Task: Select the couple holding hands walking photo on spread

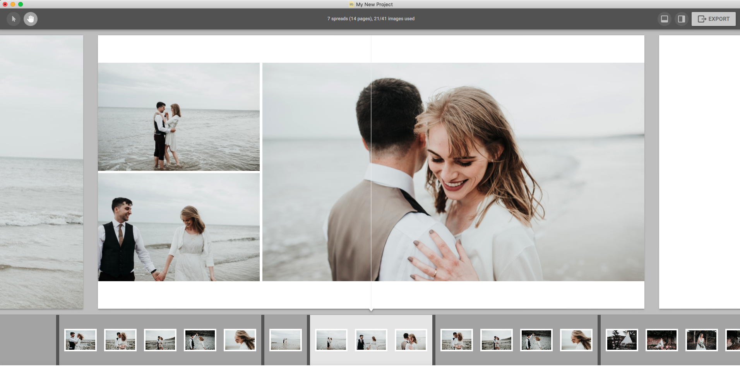Action: (179, 227)
